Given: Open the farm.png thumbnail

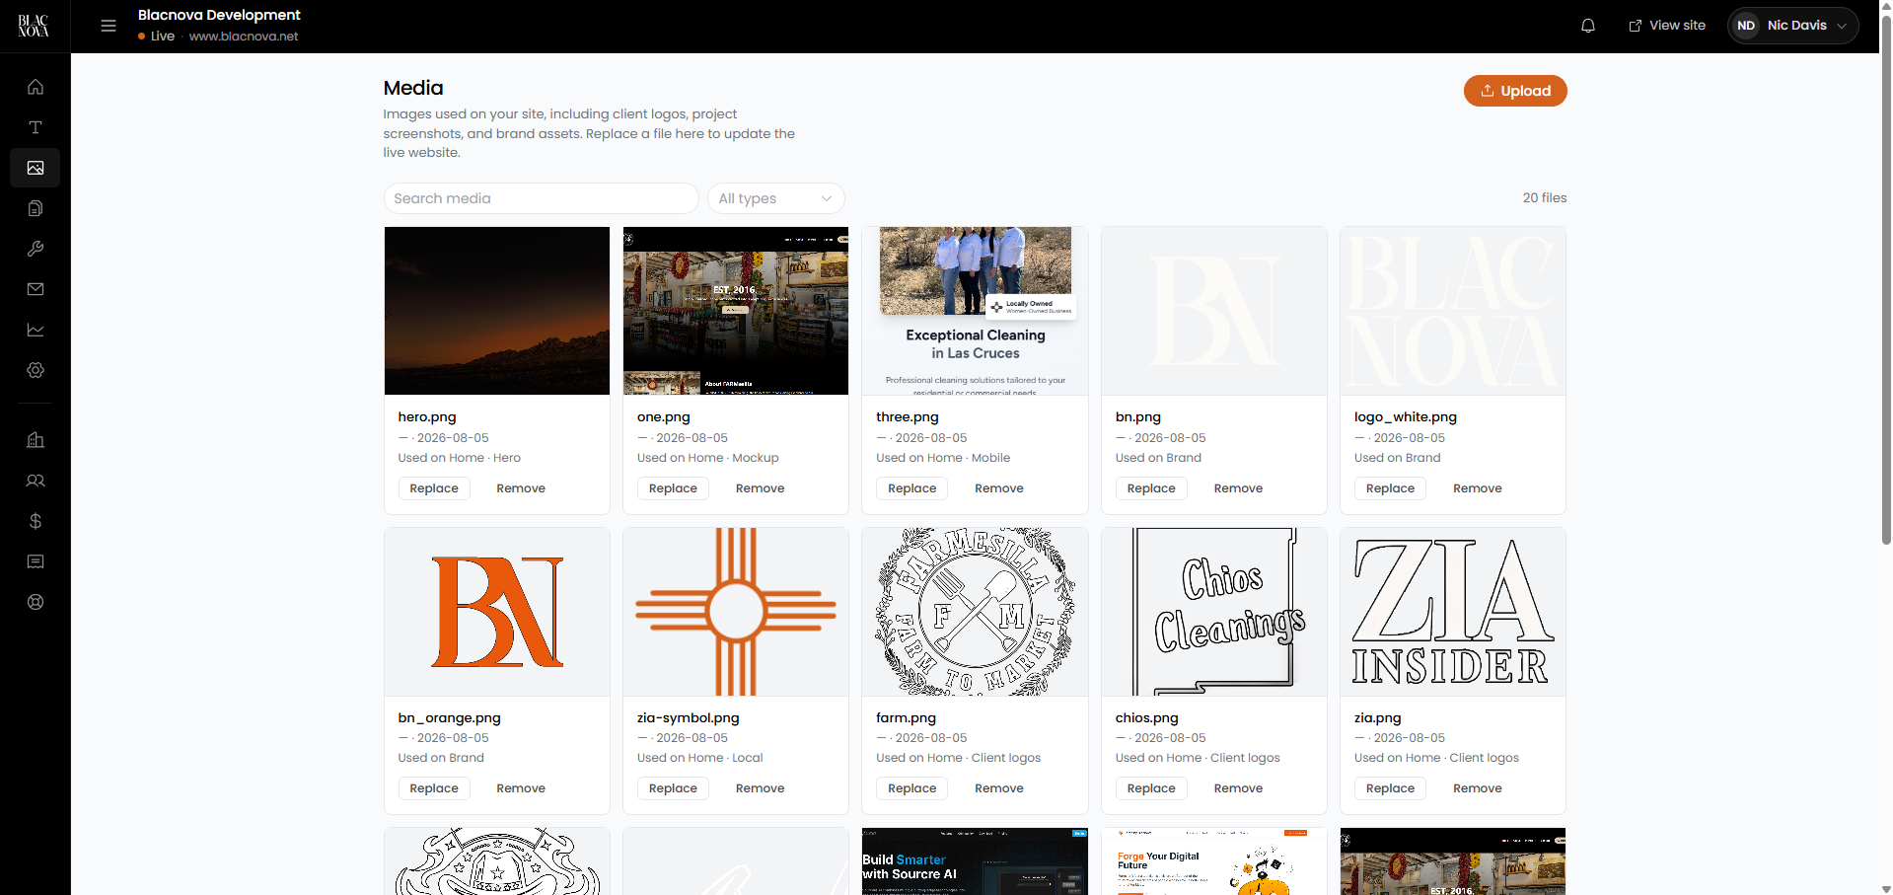Looking at the screenshot, I should [975, 612].
